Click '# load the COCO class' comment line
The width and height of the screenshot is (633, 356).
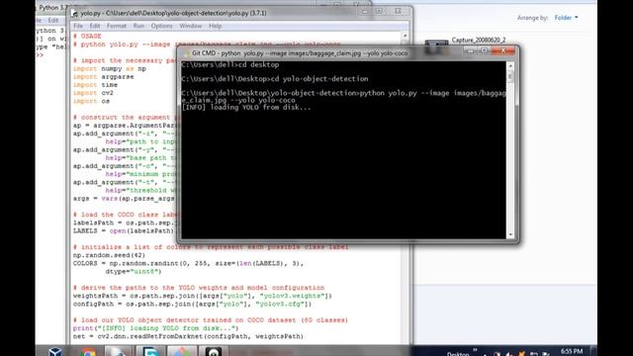[125, 215]
